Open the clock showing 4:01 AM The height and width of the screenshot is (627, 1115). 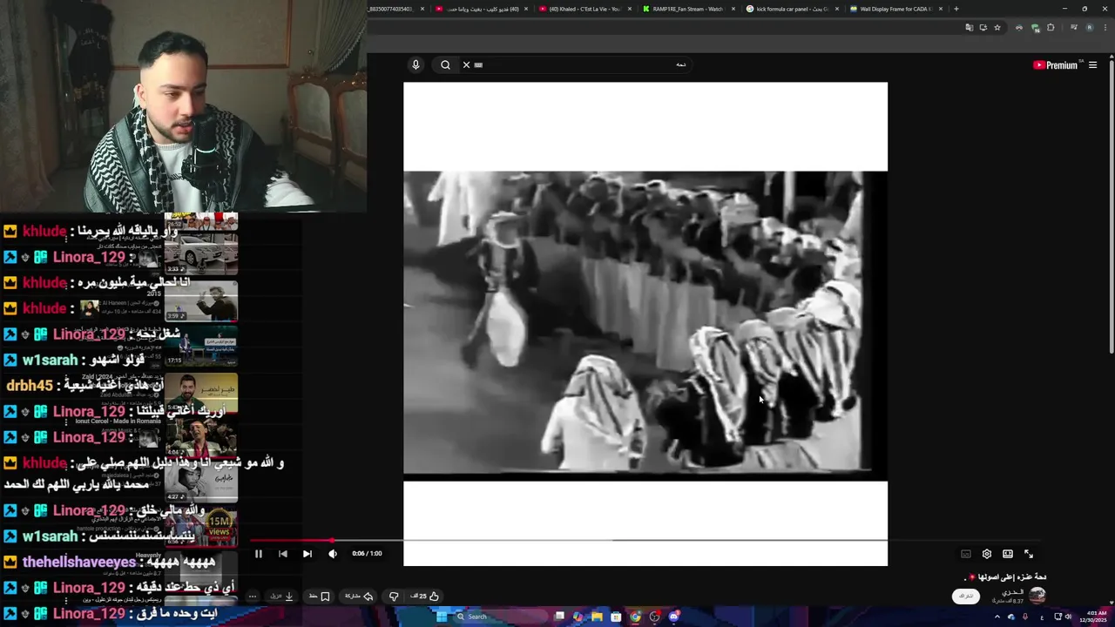coord(1092,617)
